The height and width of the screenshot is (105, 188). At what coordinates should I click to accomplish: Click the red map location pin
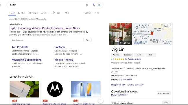click(x=152, y=34)
